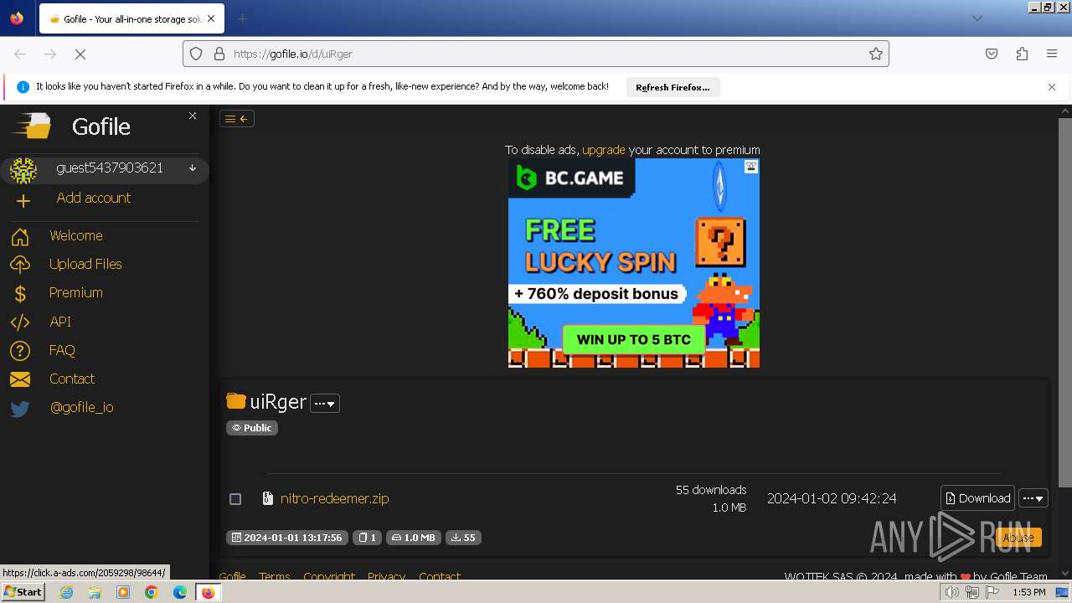Viewport: 1072px width, 603px height.
Task: Open Chrome from the taskbar
Action: pyautogui.click(x=152, y=592)
